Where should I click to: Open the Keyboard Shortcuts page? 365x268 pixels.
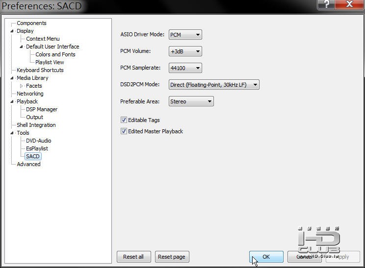coord(40,70)
